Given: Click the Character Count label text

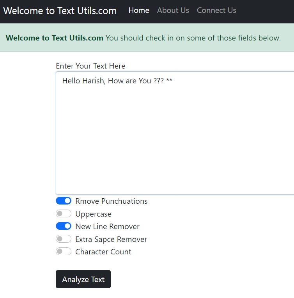Looking at the screenshot, I should pos(103,252).
